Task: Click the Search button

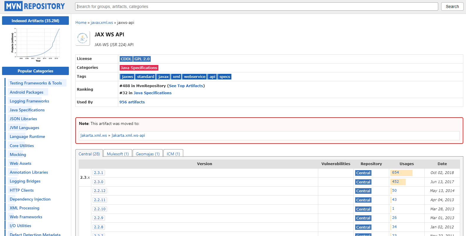Action: coord(452,6)
